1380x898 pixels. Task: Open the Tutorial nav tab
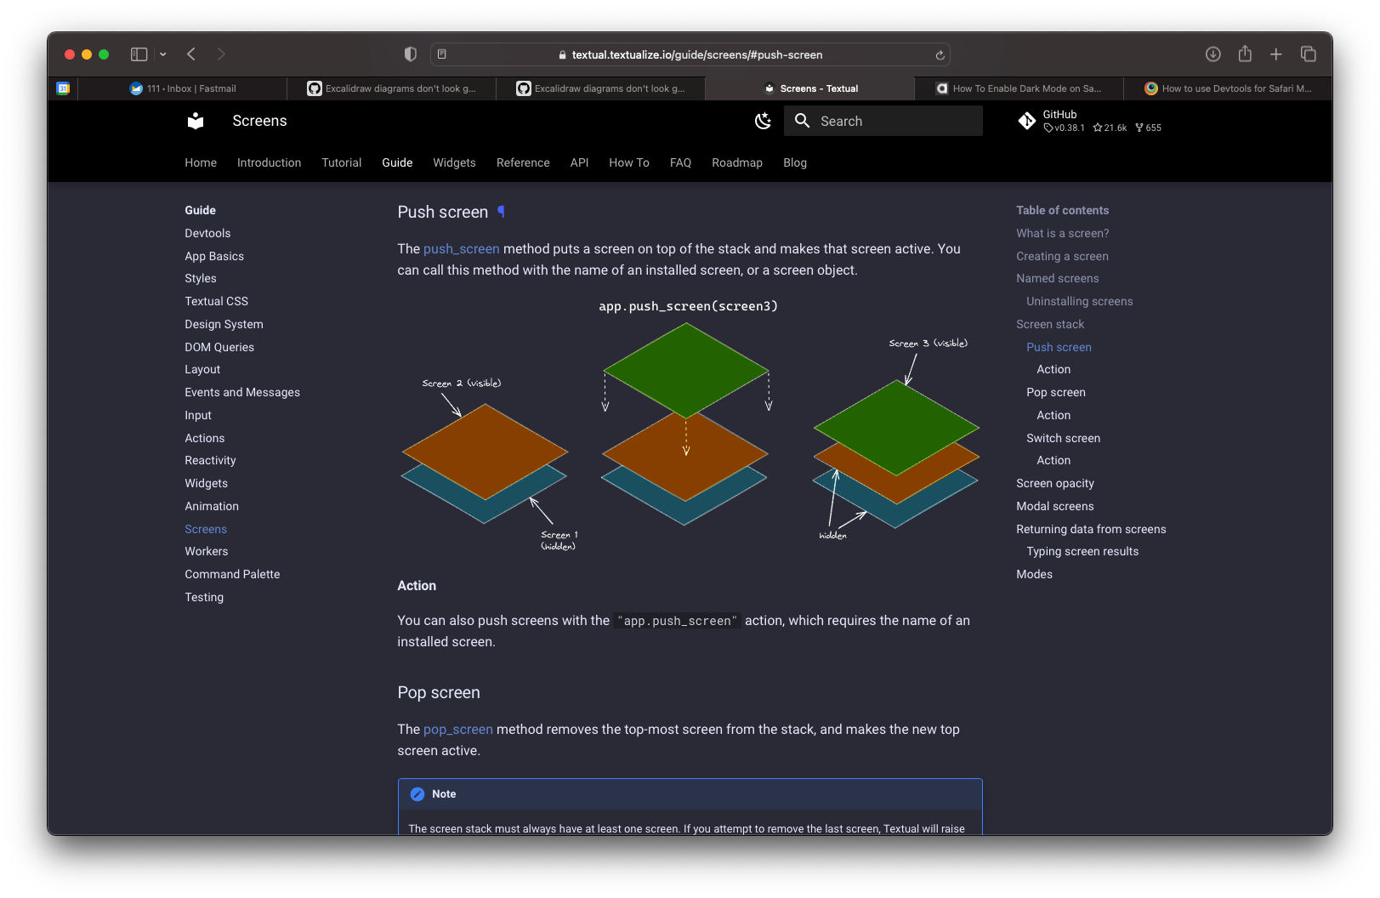tap(342, 162)
